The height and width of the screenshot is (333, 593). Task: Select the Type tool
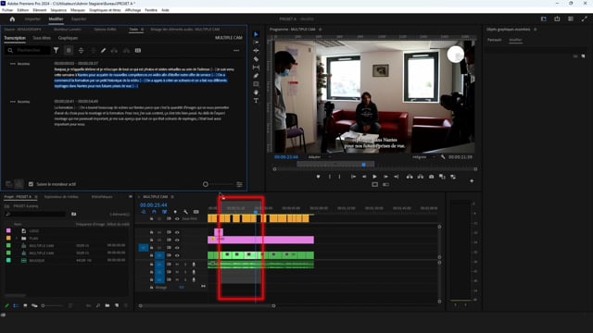256,101
